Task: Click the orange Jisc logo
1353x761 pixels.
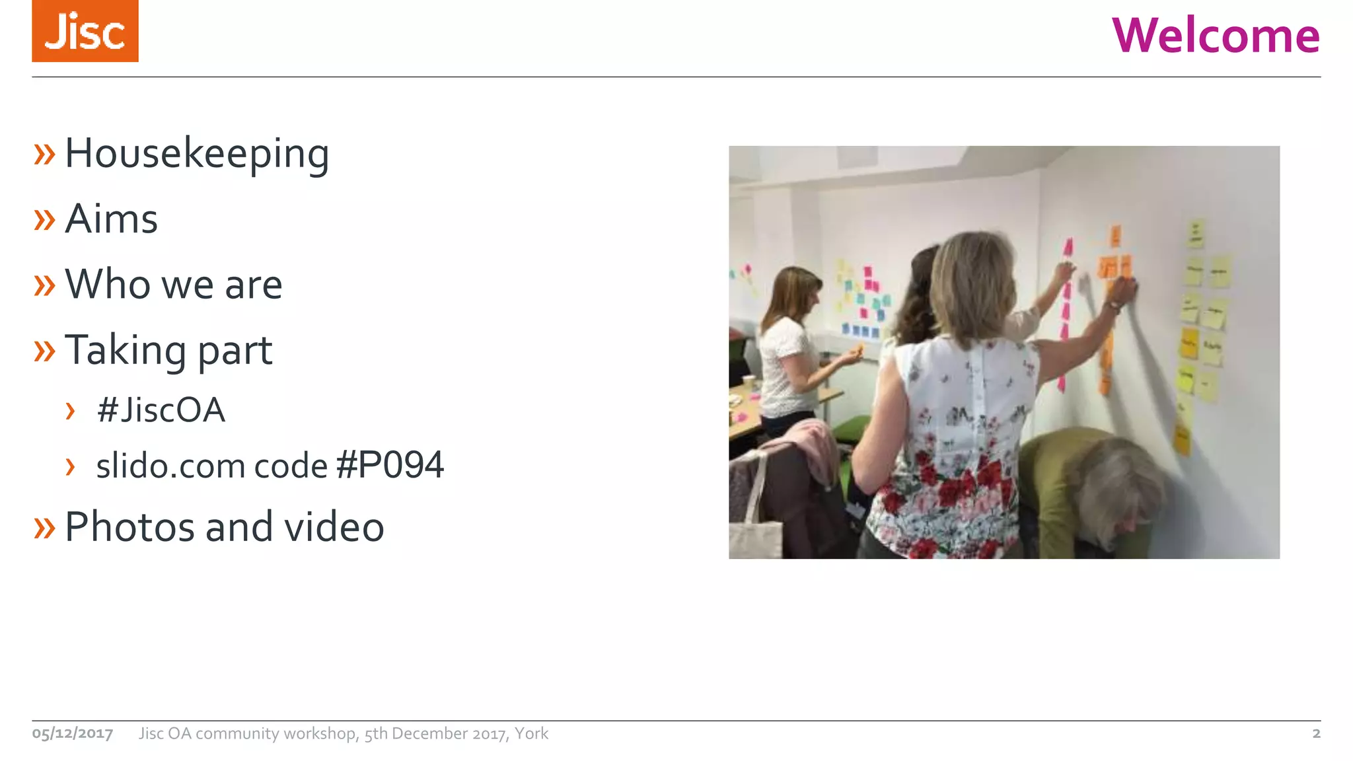Action: pyautogui.click(x=85, y=31)
